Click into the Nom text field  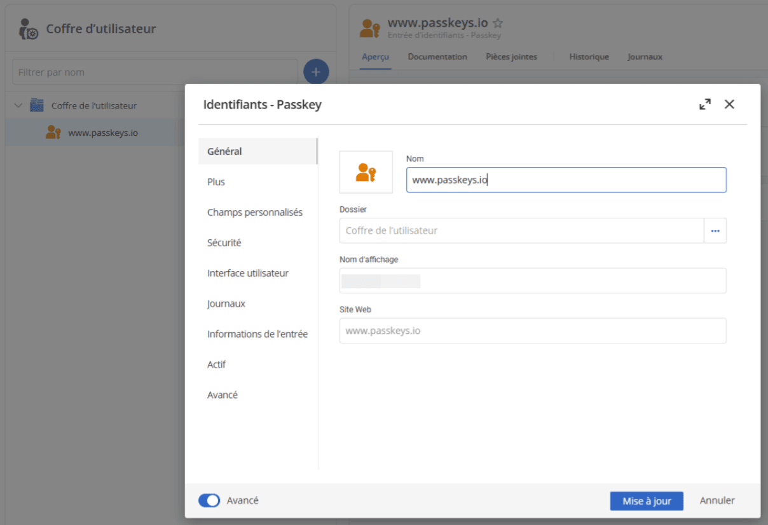tap(566, 180)
